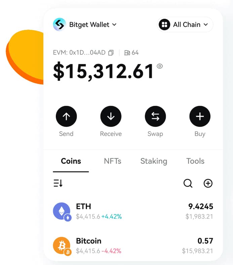Switch to the NFTs tab

113,161
